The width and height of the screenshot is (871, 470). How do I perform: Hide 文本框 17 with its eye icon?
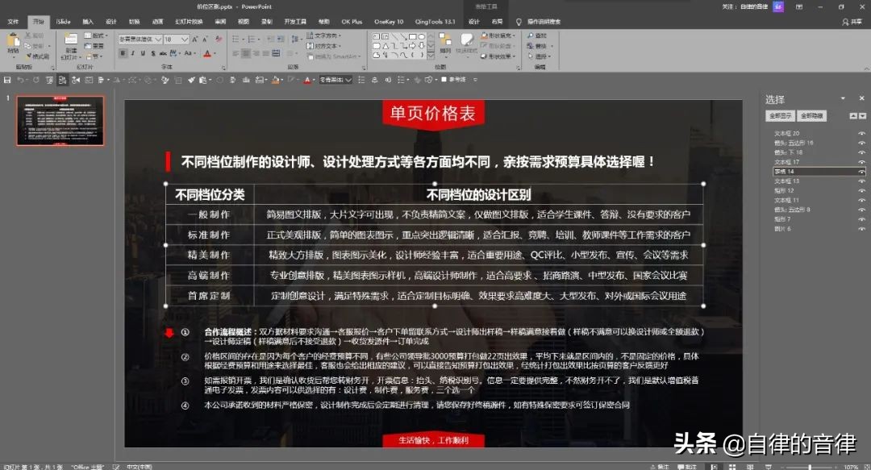pos(861,162)
